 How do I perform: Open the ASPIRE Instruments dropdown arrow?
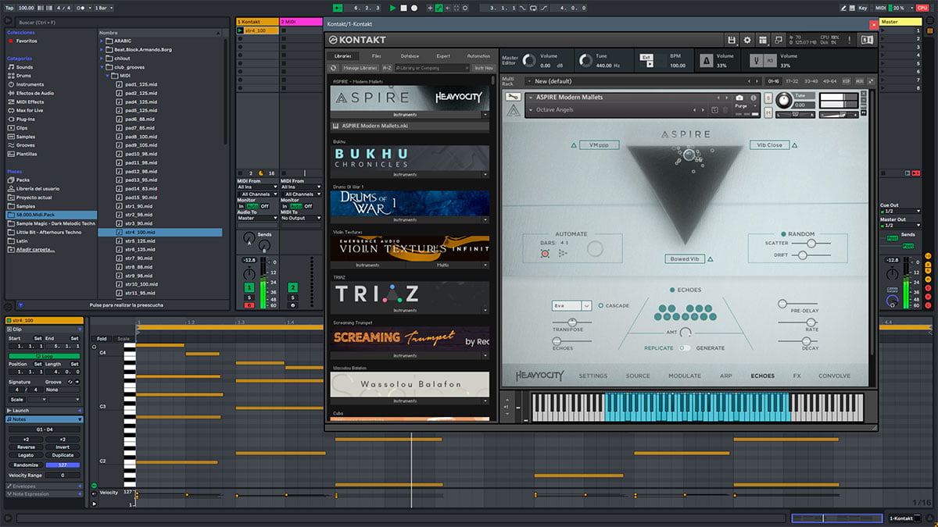click(x=485, y=115)
